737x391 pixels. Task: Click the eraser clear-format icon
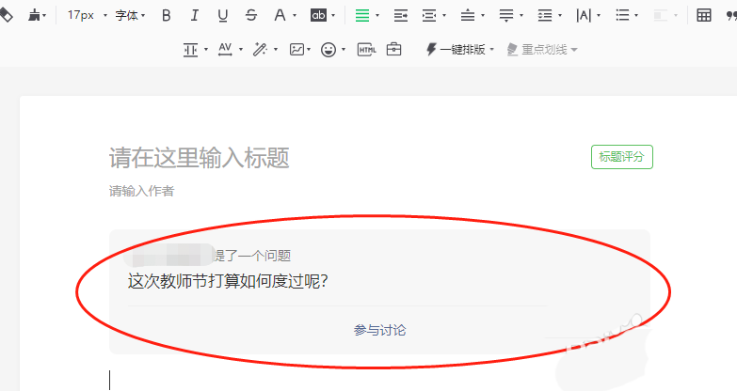pyautogui.click(x=6, y=15)
